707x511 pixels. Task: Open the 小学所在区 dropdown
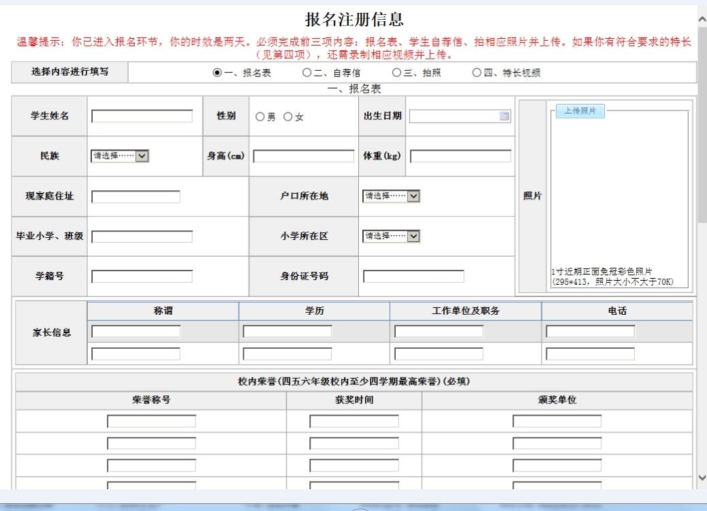(x=392, y=236)
